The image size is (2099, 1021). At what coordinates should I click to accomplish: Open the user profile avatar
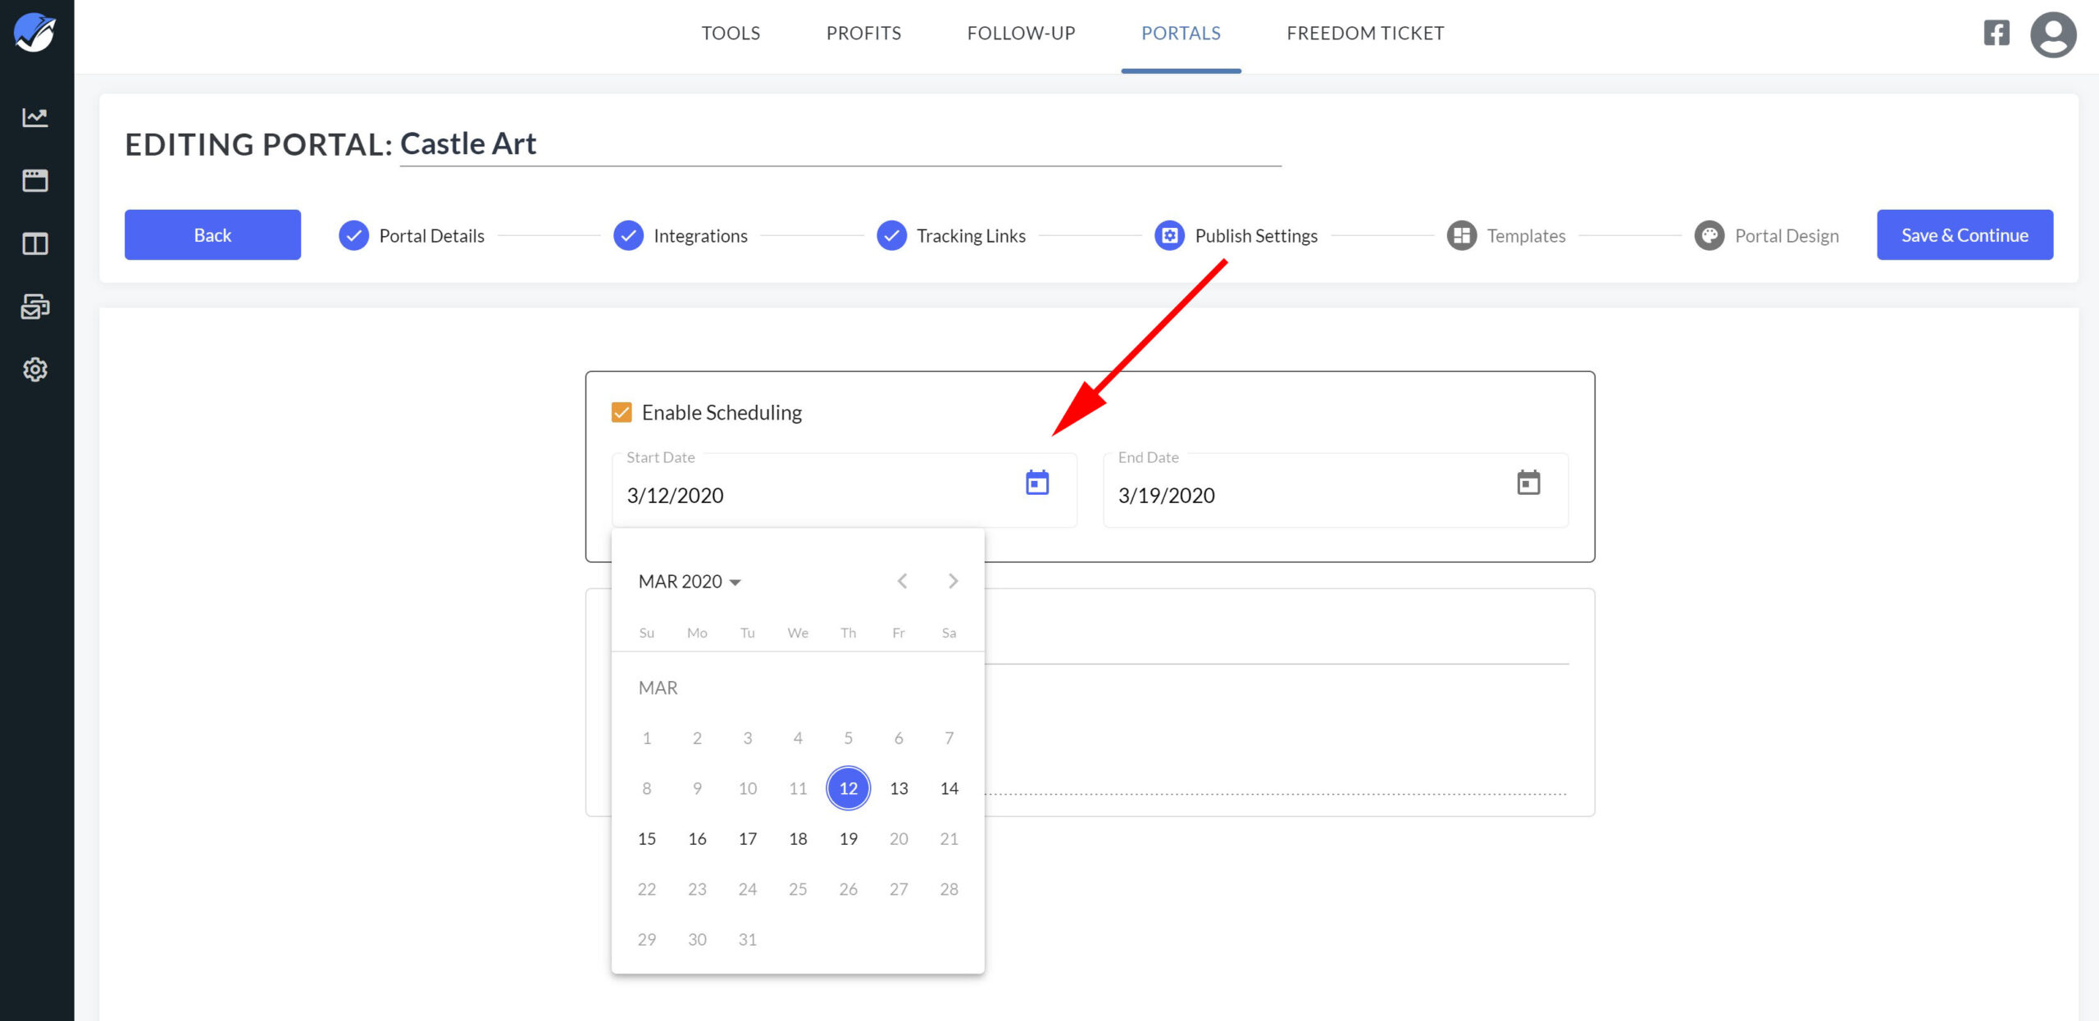2052,34
